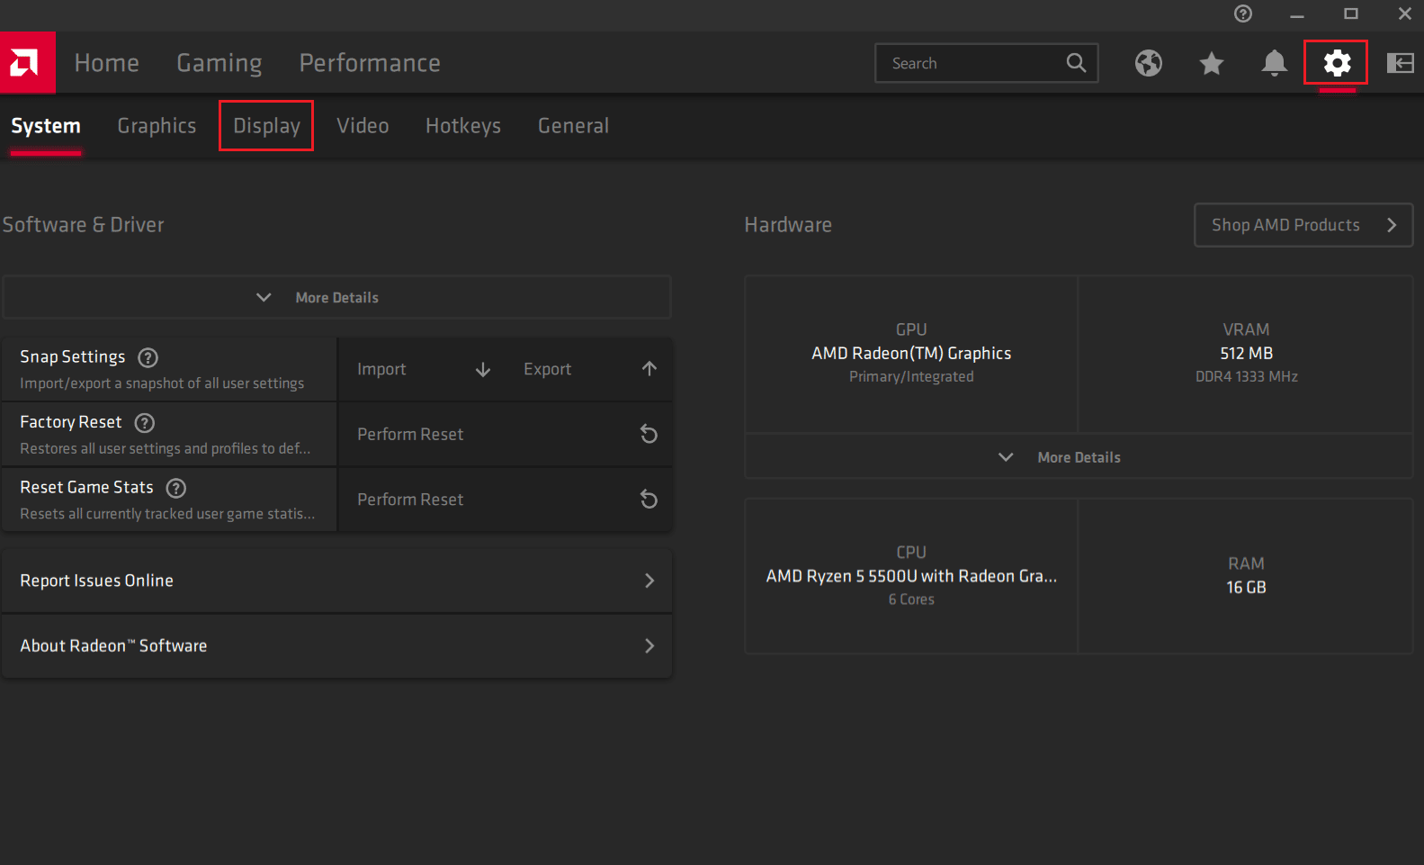Viewport: 1424px width, 865px height.
Task: Click Perform Reset for Reset Game Stats
Action: tap(506, 499)
